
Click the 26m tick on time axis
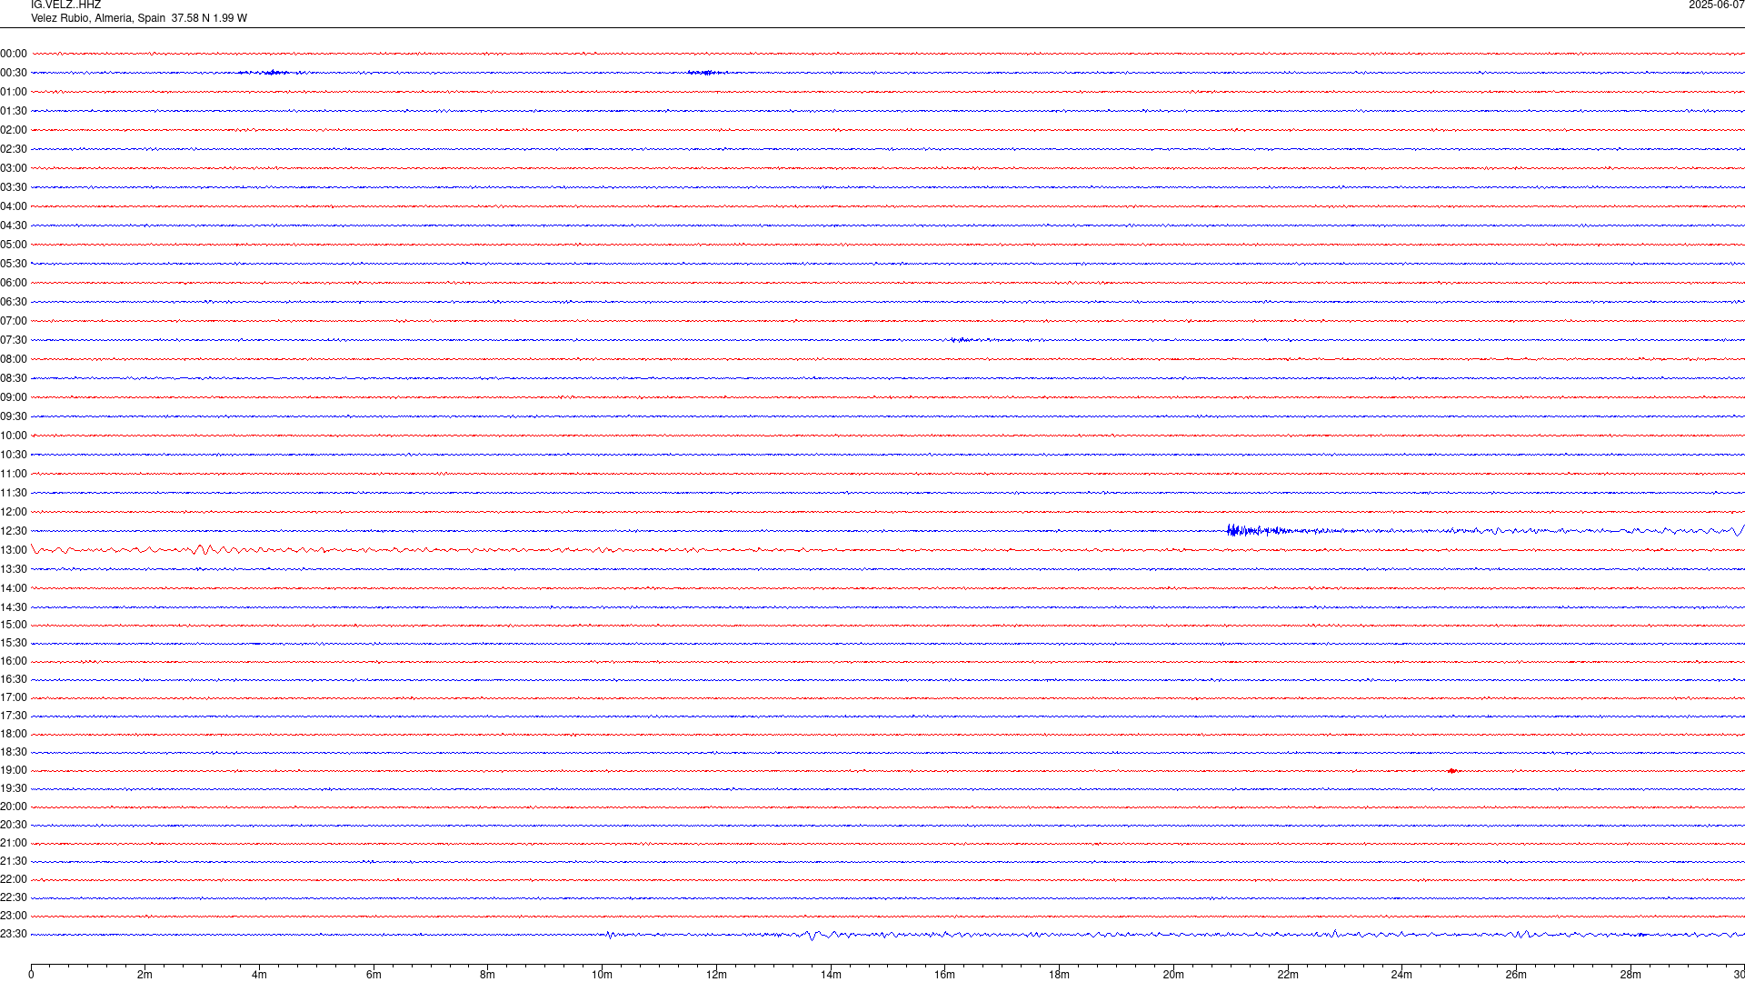point(1516,975)
